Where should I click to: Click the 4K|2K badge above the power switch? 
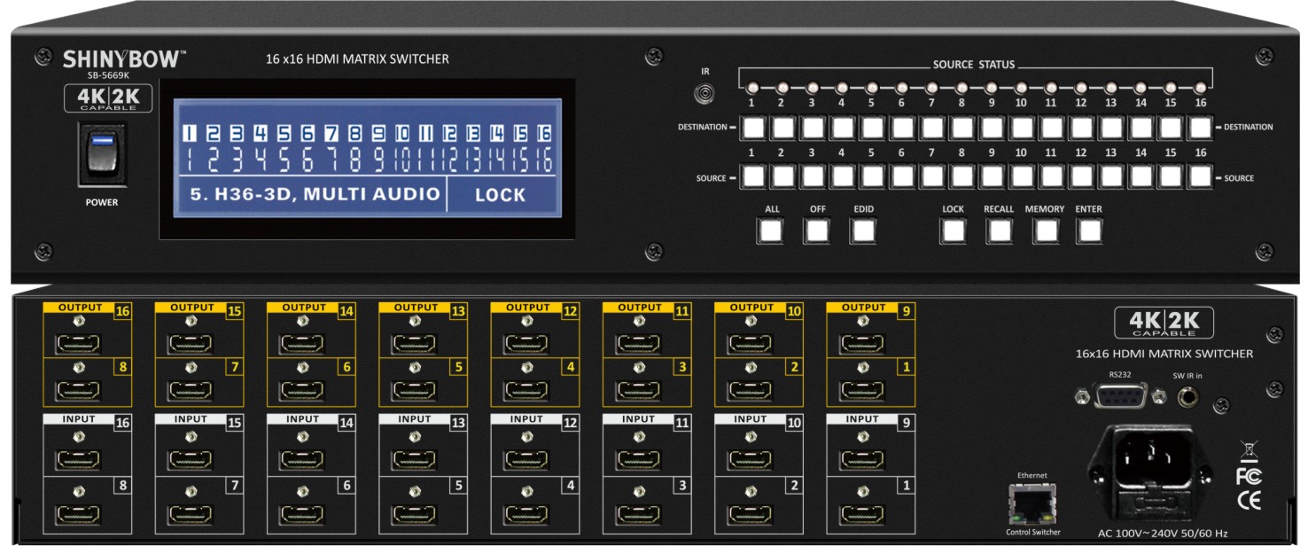point(108,98)
